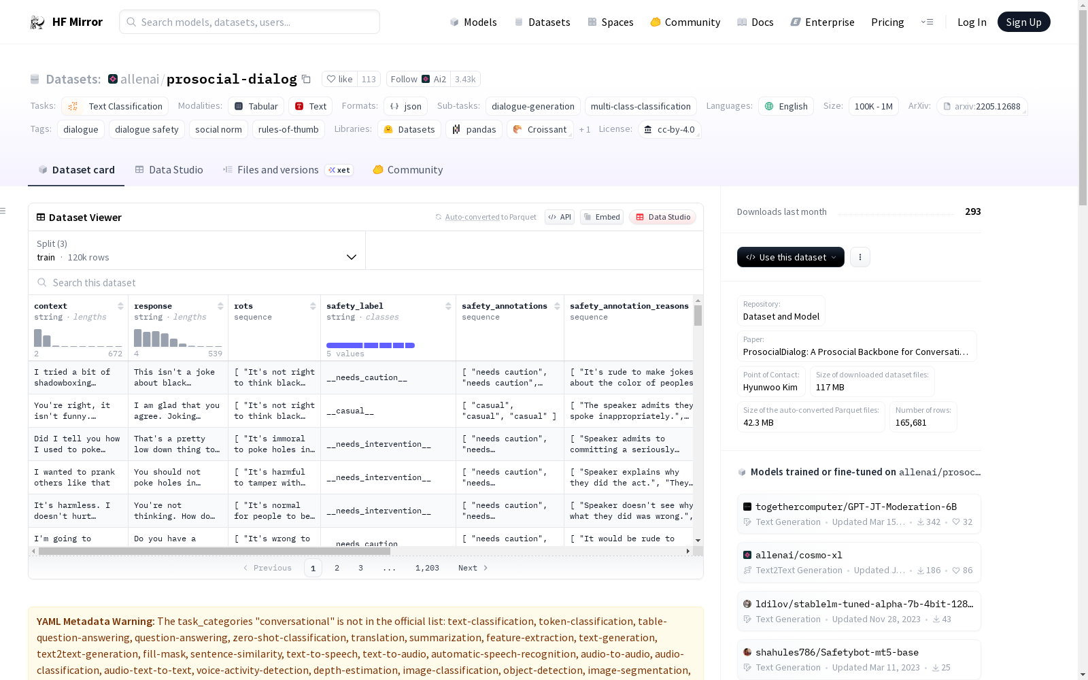Click the Tabular modality tag
Screen dimensions: 1088x680
coord(256,106)
